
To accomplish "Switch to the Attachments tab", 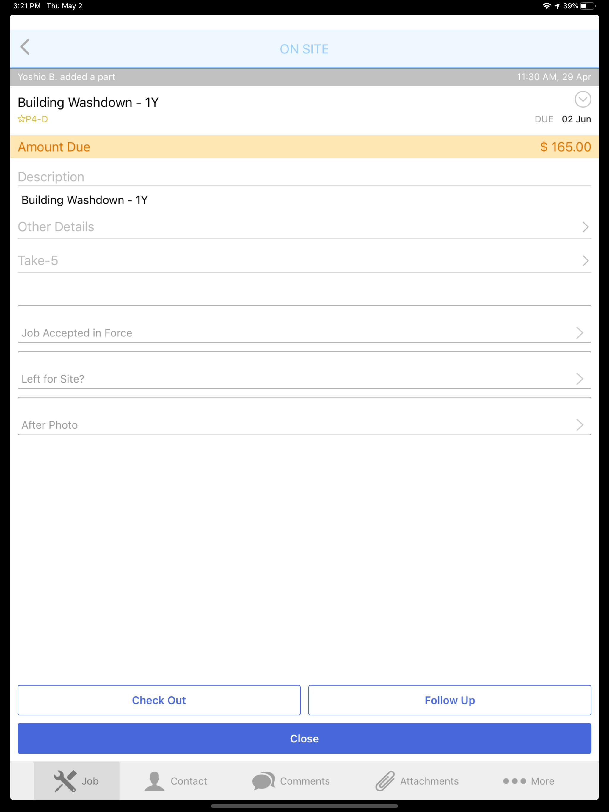I will (417, 781).
